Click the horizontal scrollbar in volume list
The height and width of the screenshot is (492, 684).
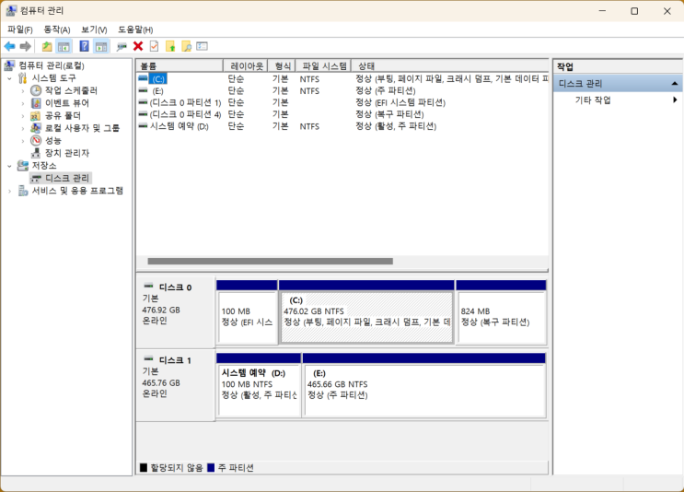point(270,261)
